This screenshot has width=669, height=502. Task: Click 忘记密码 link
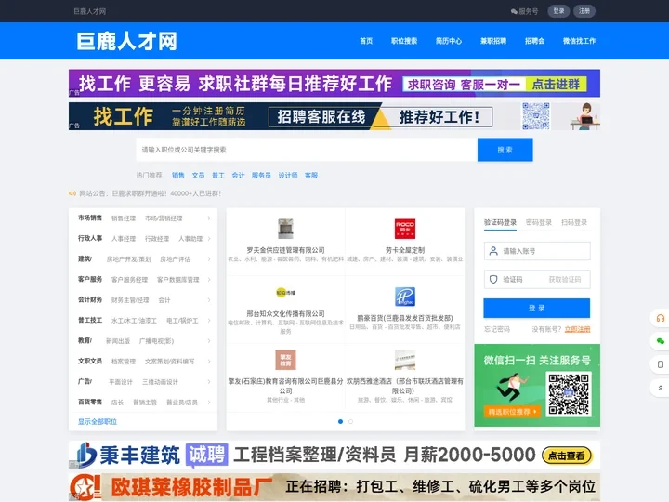point(497,329)
